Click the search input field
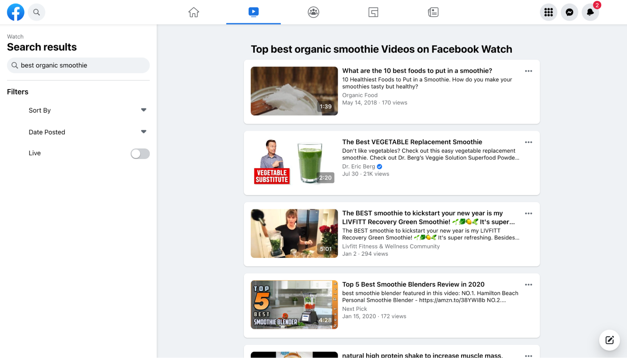 (78, 65)
